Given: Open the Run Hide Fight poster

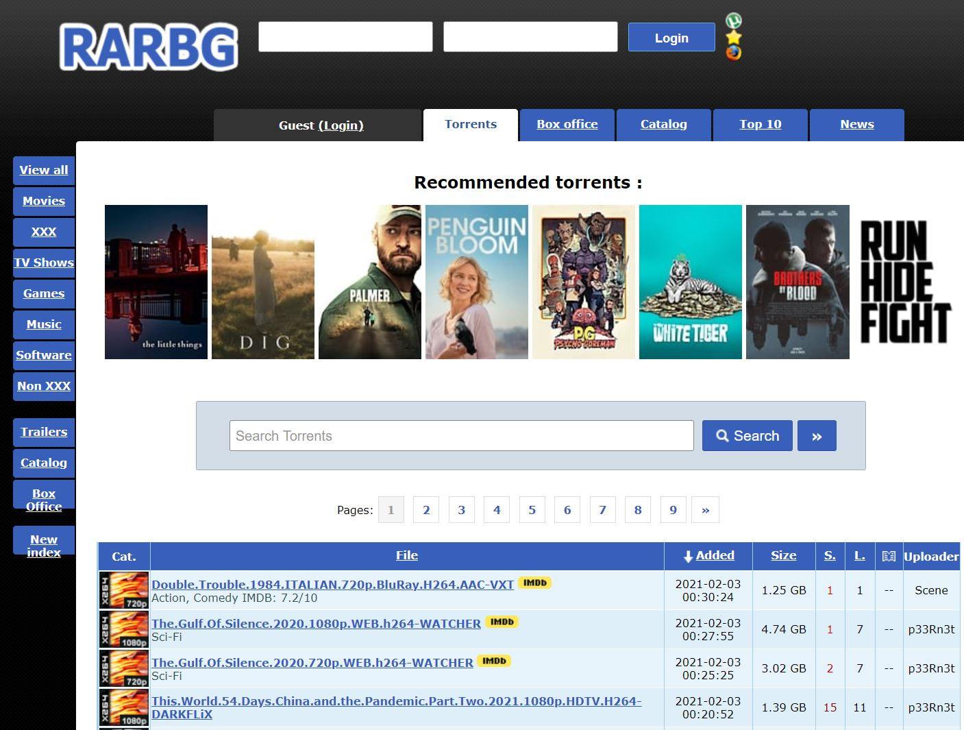Looking at the screenshot, I should coord(905,282).
